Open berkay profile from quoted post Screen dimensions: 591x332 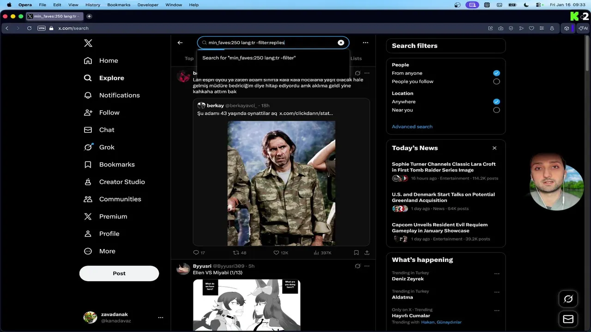(x=215, y=106)
